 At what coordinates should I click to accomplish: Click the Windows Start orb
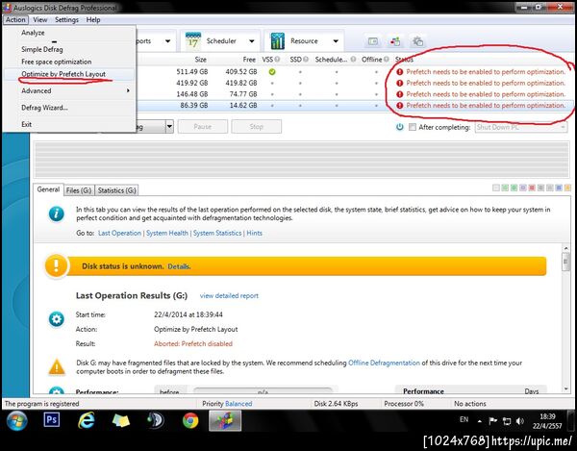pos(17,421)
